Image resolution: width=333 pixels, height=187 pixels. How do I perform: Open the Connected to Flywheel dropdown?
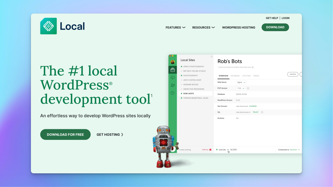[x=289, y=150]
